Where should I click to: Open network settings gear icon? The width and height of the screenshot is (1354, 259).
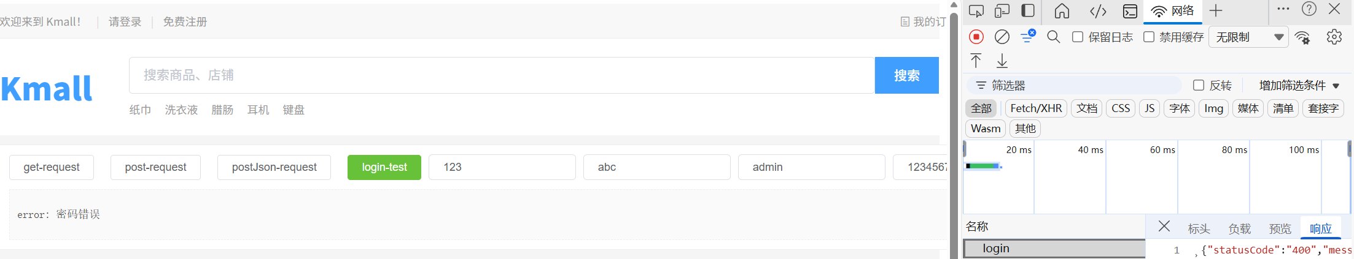tap(1334, 37)
